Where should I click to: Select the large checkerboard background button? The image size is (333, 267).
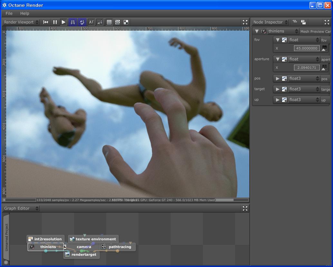[x=126, y=22]
